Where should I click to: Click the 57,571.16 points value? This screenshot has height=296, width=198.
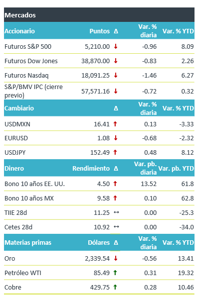point(95,92)
